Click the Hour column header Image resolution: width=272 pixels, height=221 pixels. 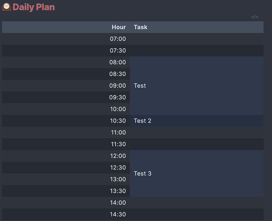click(x=119, y=27)
